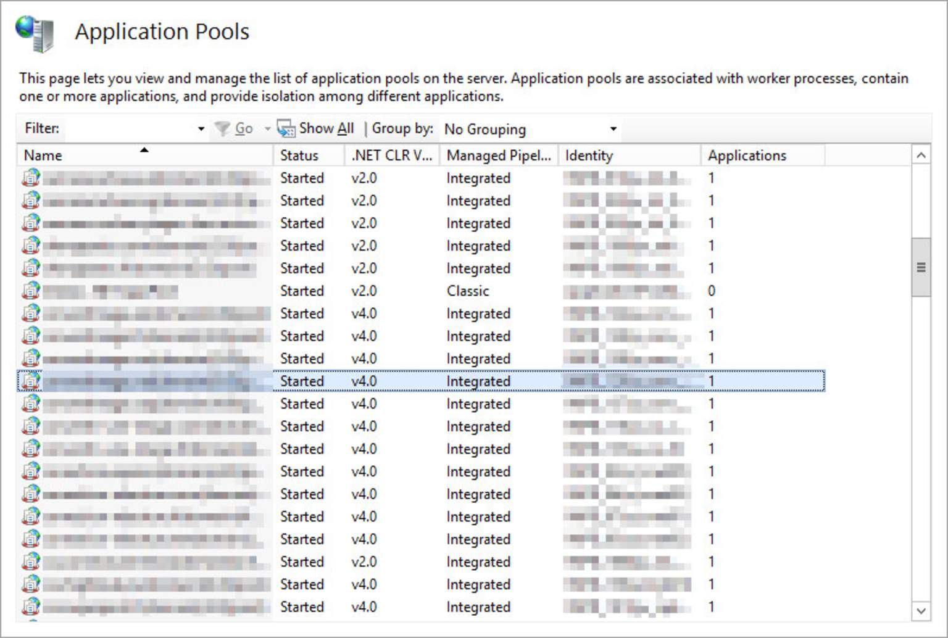Screen dimensions: 948x638
Task: Click the scrollbar up arrow
Action: 921,155
